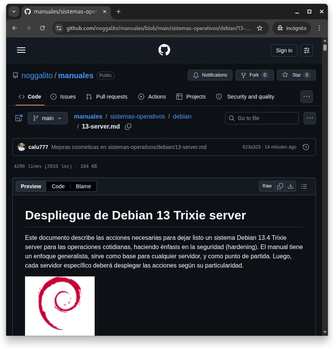Click the Sign in button
The height and width of the screenshot is (348, 334).
click(284, 50)
